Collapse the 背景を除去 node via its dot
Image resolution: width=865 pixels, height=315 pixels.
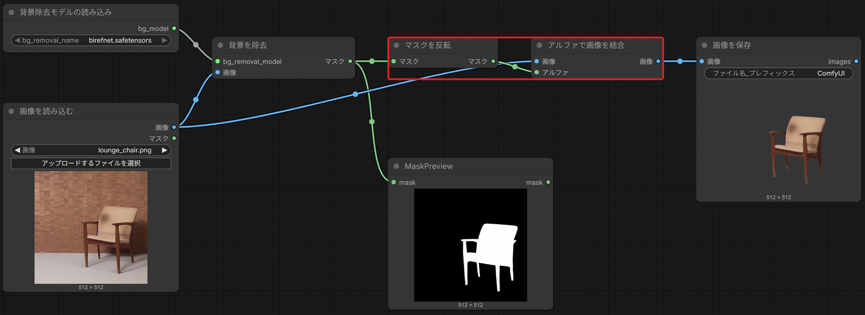[x=220, y=45]
